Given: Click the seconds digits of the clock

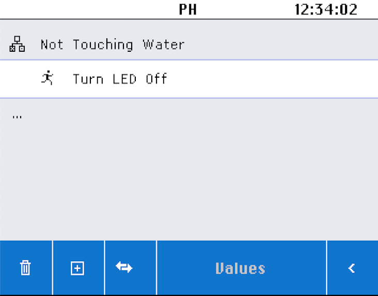Looking at the screenshot, I should coord(348,9).
